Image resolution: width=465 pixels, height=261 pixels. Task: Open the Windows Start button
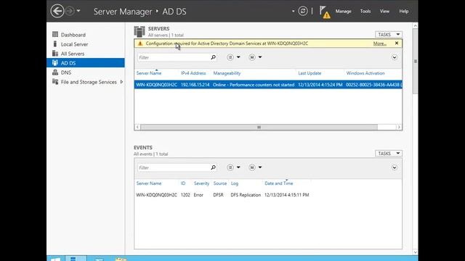(x=55, y=259)
